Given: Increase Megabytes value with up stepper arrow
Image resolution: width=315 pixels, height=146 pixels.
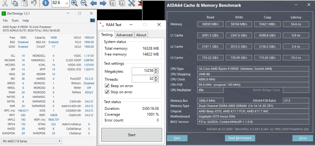Looking at the screenshot, I should point(157,70).
